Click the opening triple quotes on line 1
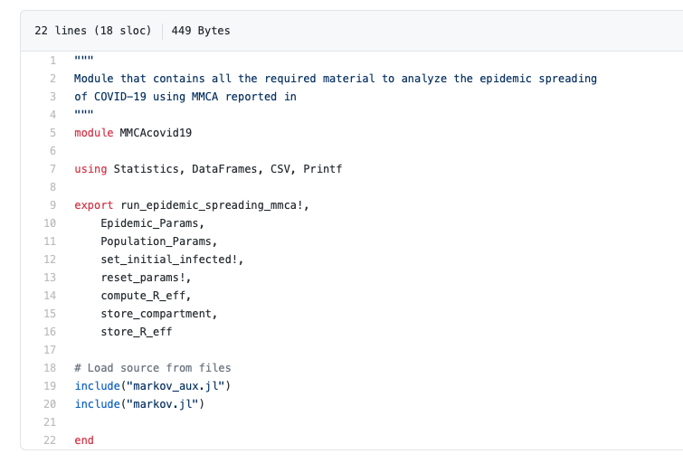The height and width of the screenshot is (463, 683). pyautogui.click(x=83, y=58)
